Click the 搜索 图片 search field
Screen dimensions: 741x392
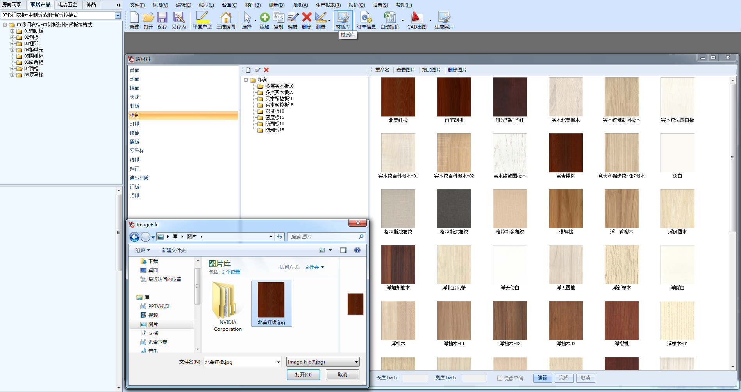click(324, 237)
